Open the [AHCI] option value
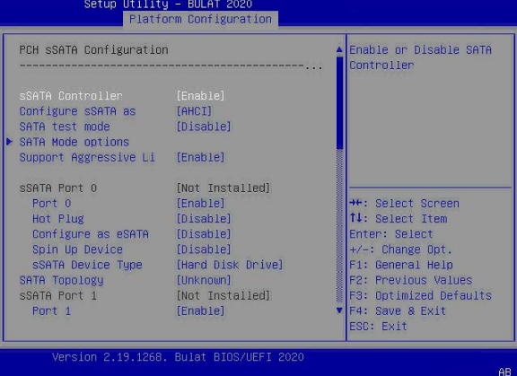This screenshot has width=517, height=376. point(194,111)
